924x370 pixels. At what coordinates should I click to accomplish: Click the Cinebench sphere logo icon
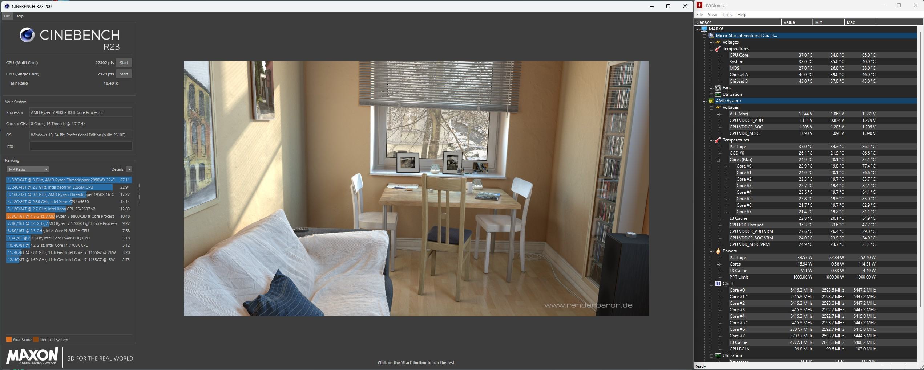pos(27,35)
